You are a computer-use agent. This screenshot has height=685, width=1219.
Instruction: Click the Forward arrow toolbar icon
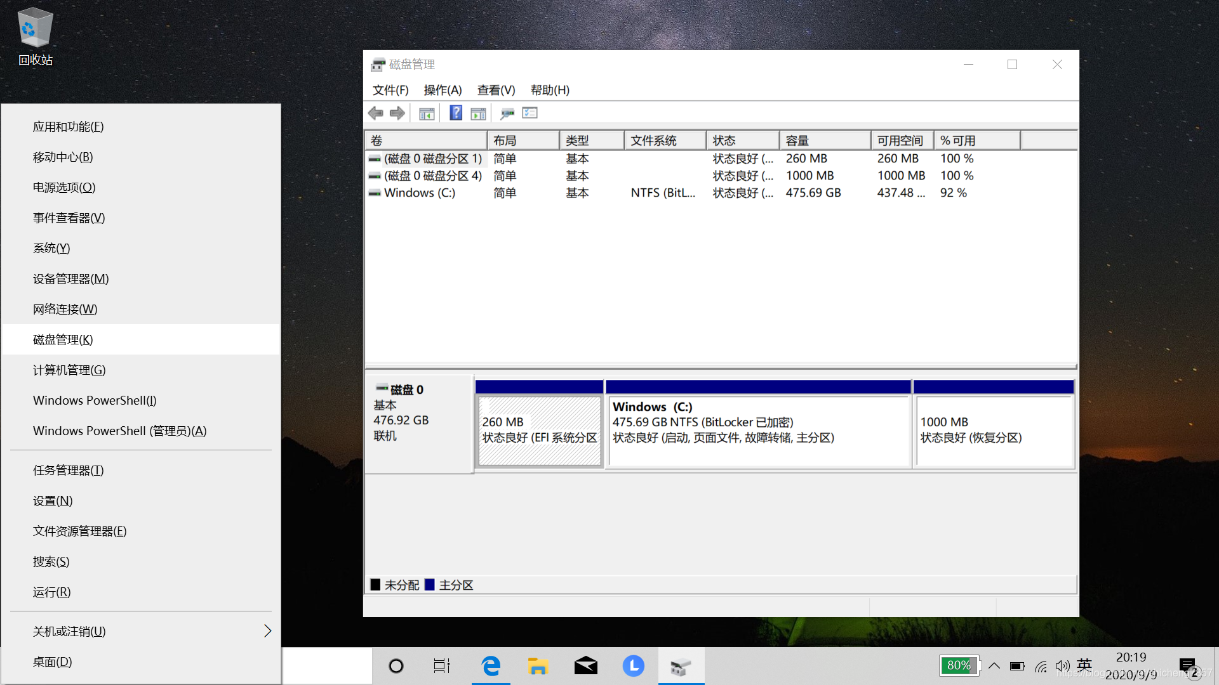click(x=397, y=113)
